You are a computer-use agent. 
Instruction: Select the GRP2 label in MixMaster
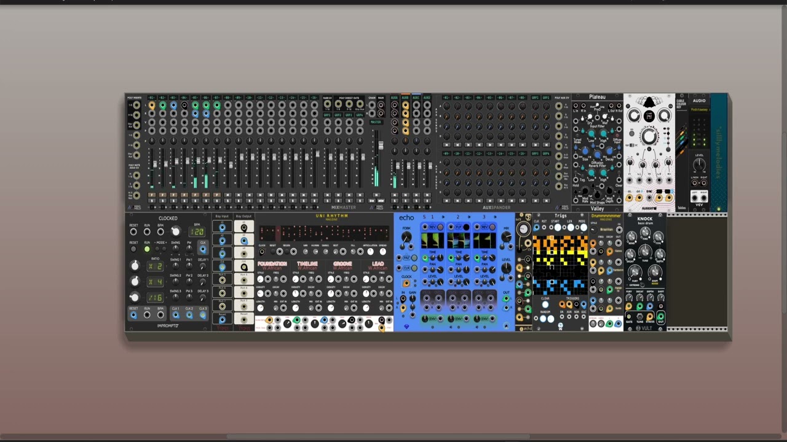click(338, 115)
